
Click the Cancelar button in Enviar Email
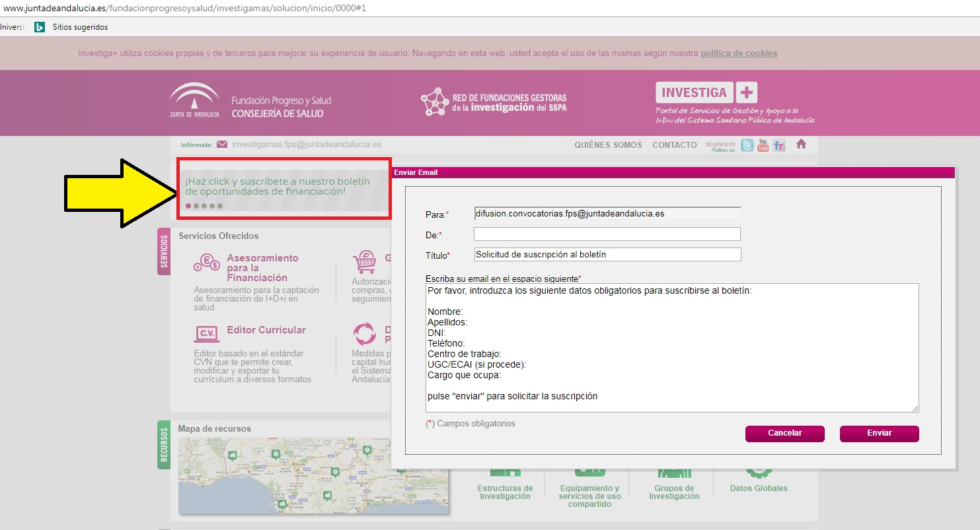pos(785,434)
